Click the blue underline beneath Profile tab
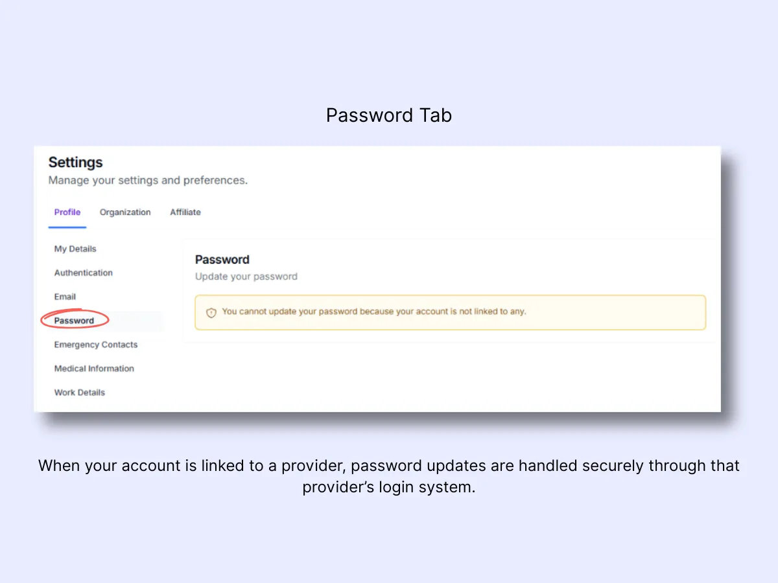The width and height of the screenshot is (778, 583). pyautogui.click(x=67, y=227)
